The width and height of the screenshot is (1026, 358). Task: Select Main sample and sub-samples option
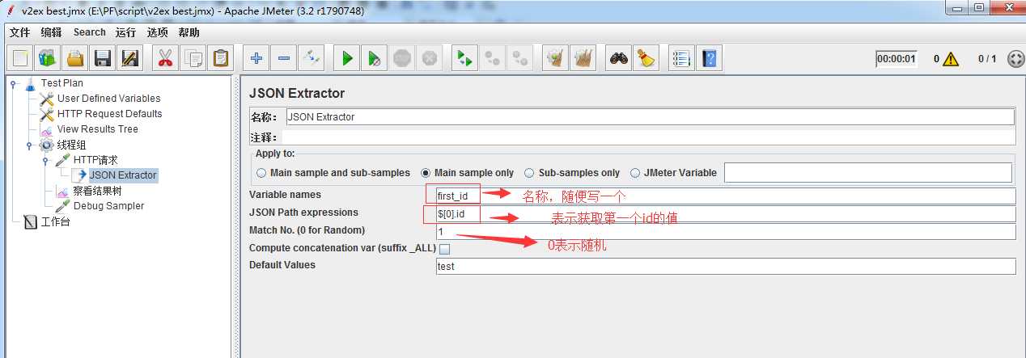[x=333, y=173]
